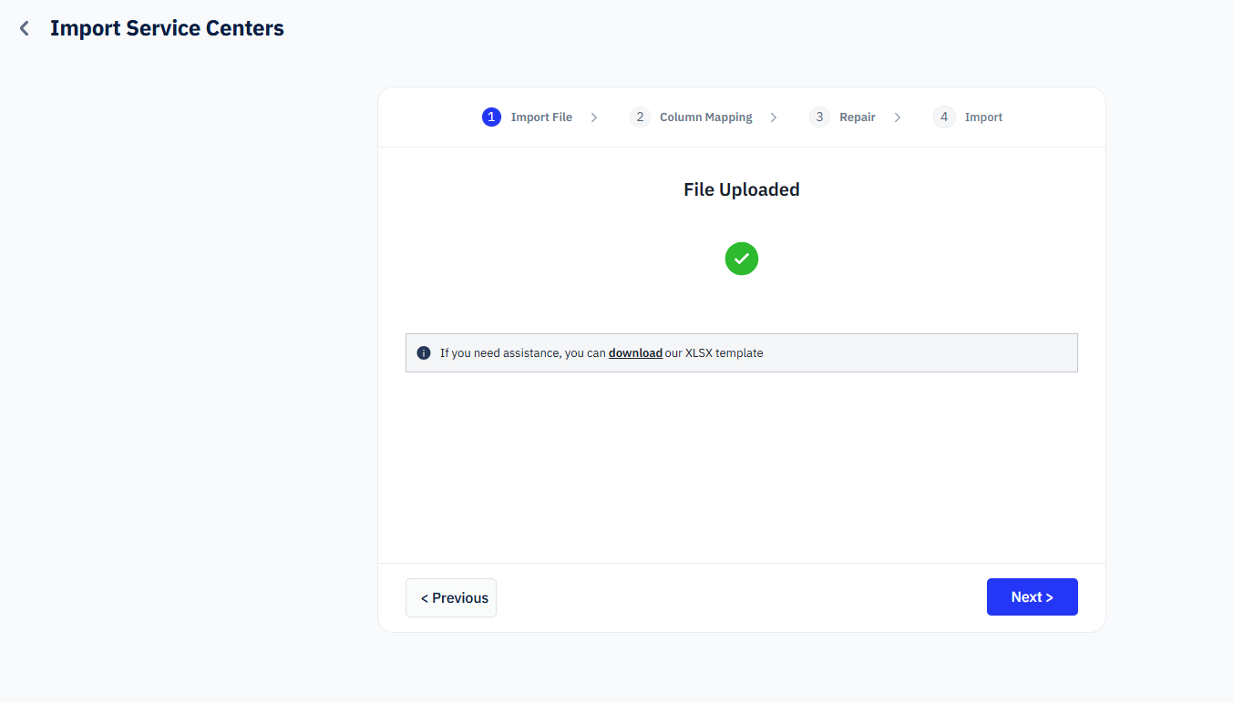Click the Import Service Centers page title

(167, 29)
